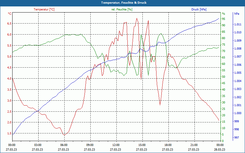Click the '1.010' pressure axis value
This screenshot has height=153, width=245.
click(238, 32)
